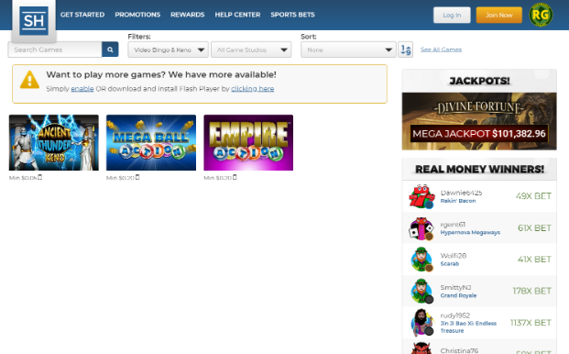This screenshot has width=569, height=354.
Task: Open the Promotions menu item
Action: [137, 15]
